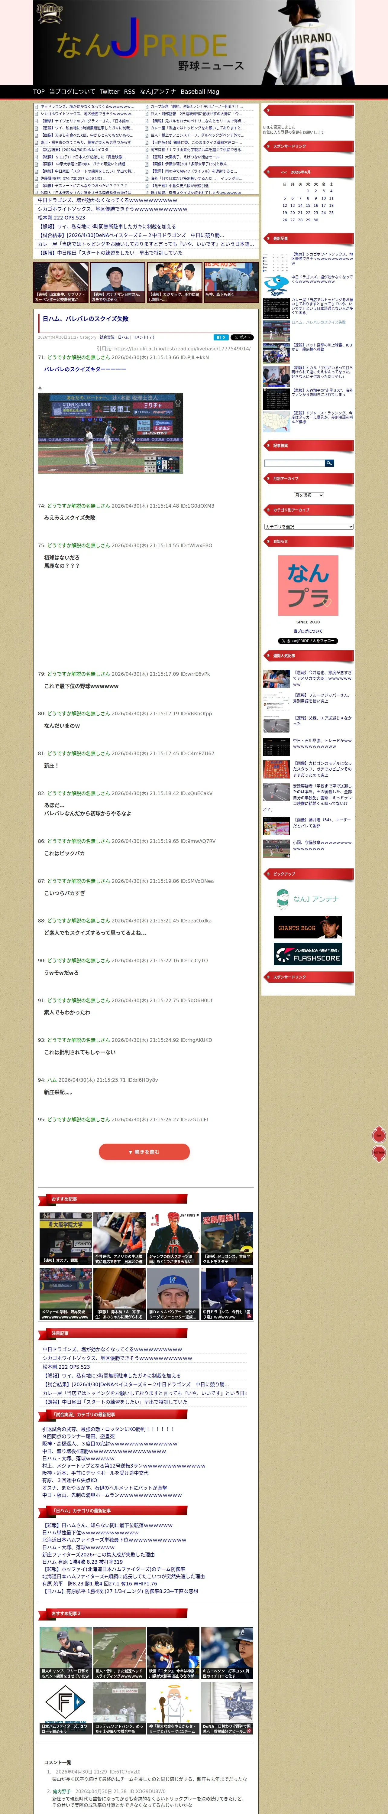Open the RSS navigation link
The width and height of the screenshot is (388, 1814).
coord(130,92)
